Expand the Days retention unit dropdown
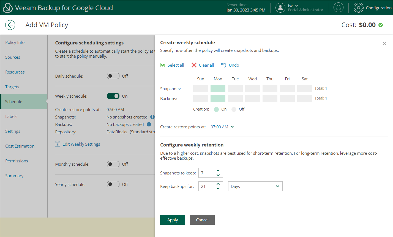 coord(255,186)
